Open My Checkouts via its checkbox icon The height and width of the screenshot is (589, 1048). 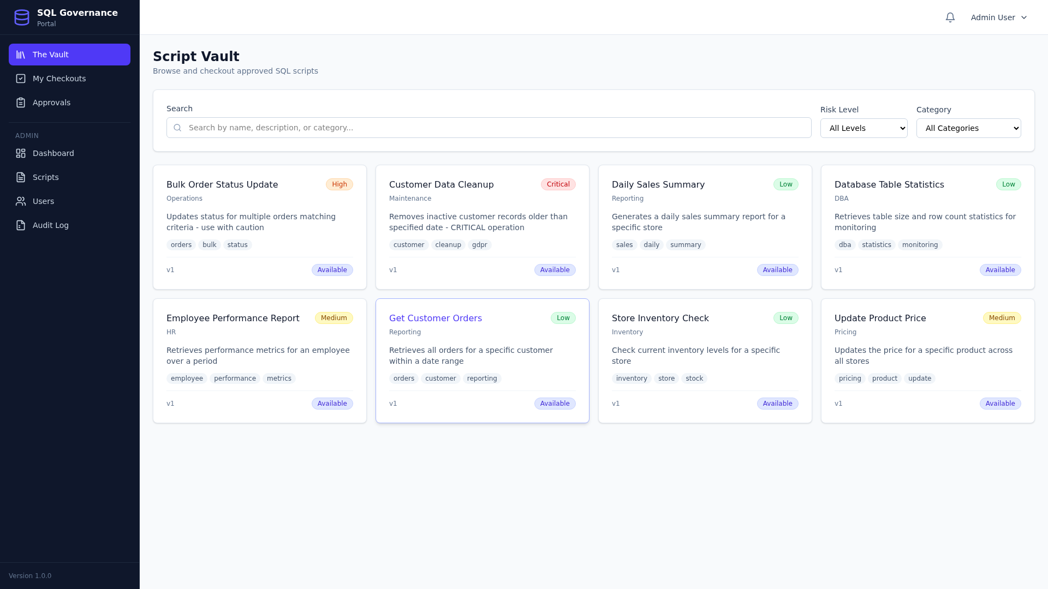tap(20, 79)
